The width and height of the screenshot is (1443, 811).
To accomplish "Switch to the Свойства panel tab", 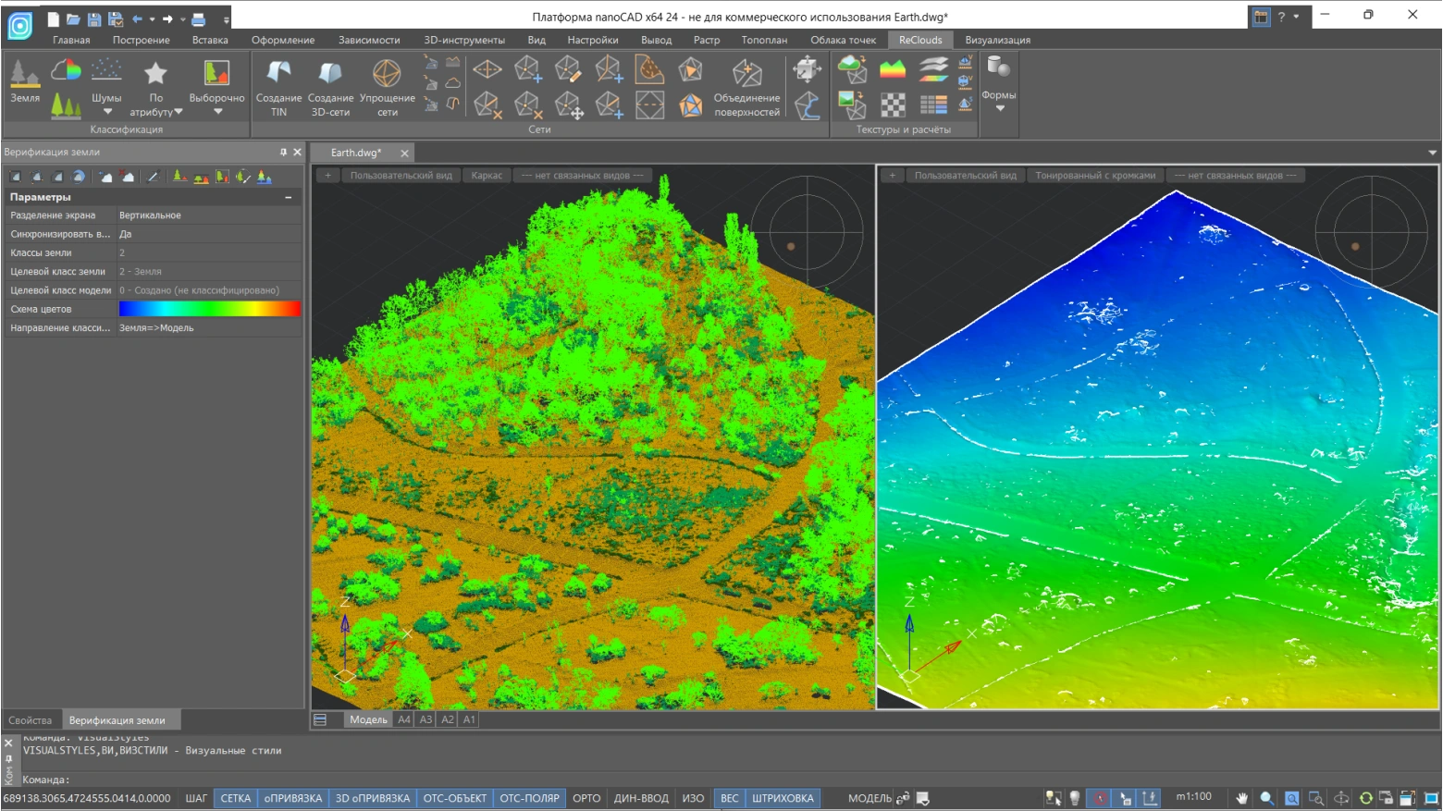I will click(31, 720).
